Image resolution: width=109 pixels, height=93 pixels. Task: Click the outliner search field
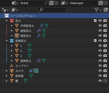(52, 10)
